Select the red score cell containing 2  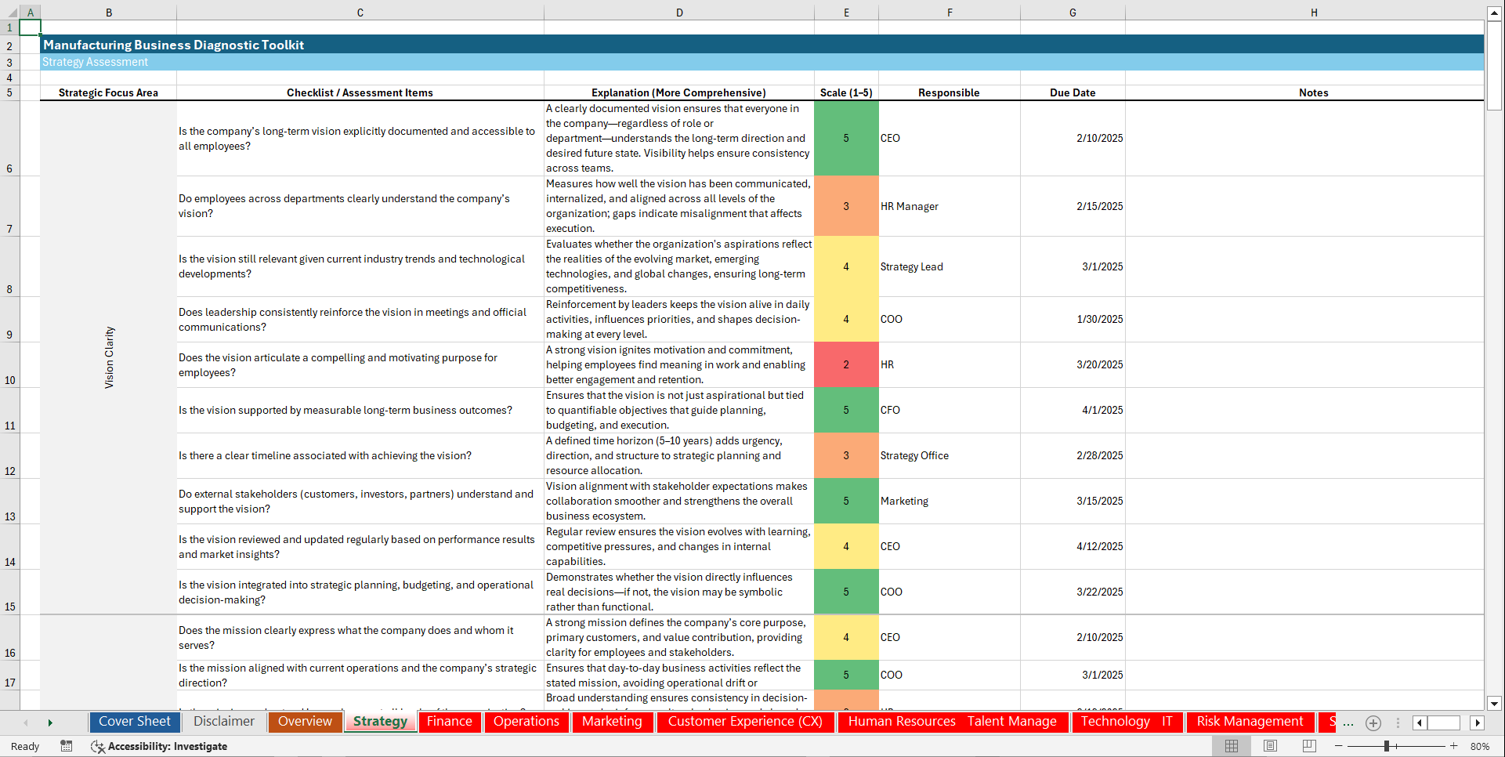tap(846, 364)
